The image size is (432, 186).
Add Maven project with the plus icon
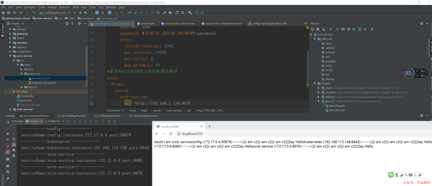[x=330, y=29]
